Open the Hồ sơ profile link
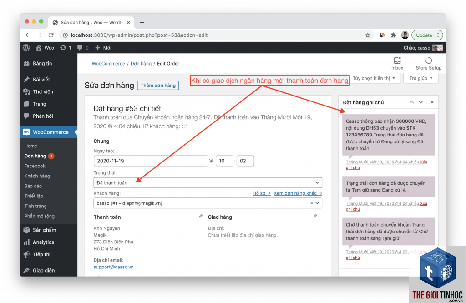The height and width of the screenshot is (303, 466). pos(262,193)
